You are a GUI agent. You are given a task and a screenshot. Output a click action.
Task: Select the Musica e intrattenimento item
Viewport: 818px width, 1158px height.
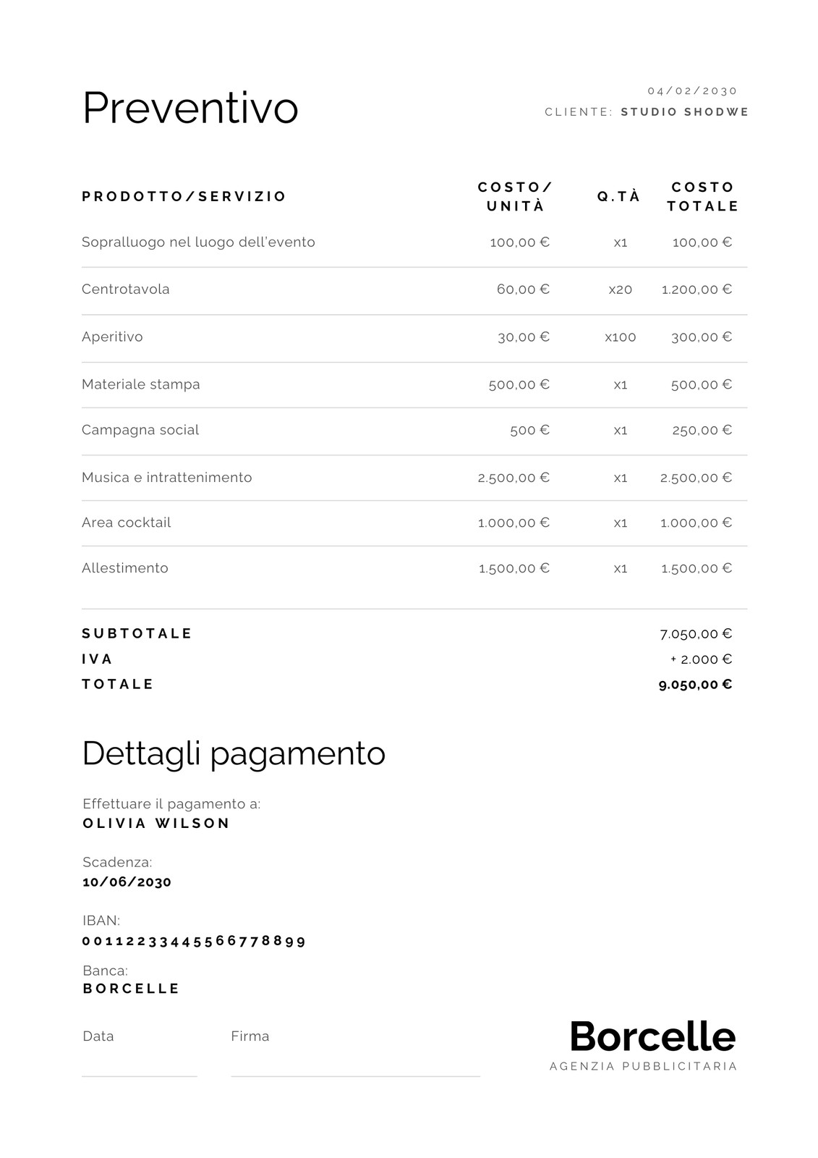[x=167, y=477]
